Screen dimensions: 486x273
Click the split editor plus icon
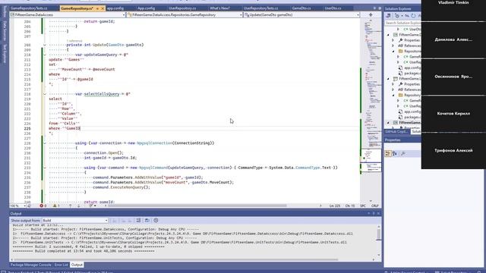371,14
